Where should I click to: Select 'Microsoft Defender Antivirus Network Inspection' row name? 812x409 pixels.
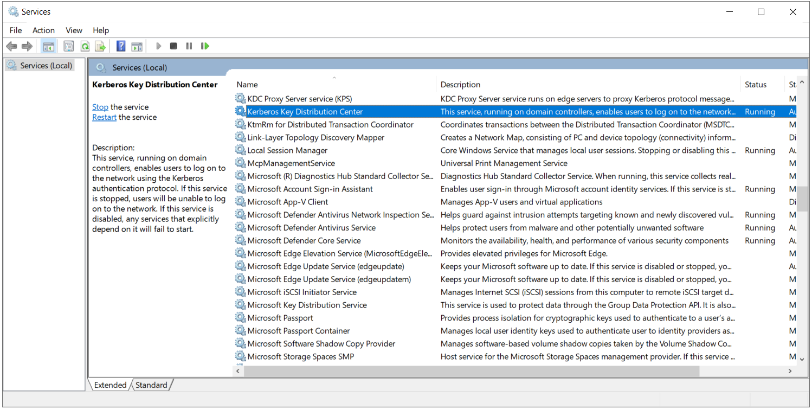[341, 215]
